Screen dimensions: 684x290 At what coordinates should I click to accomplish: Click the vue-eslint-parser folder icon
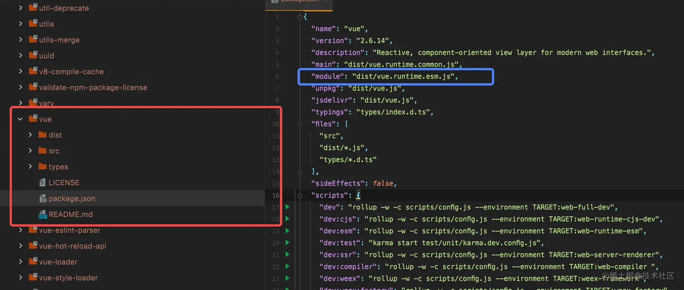tap(33, 230)
